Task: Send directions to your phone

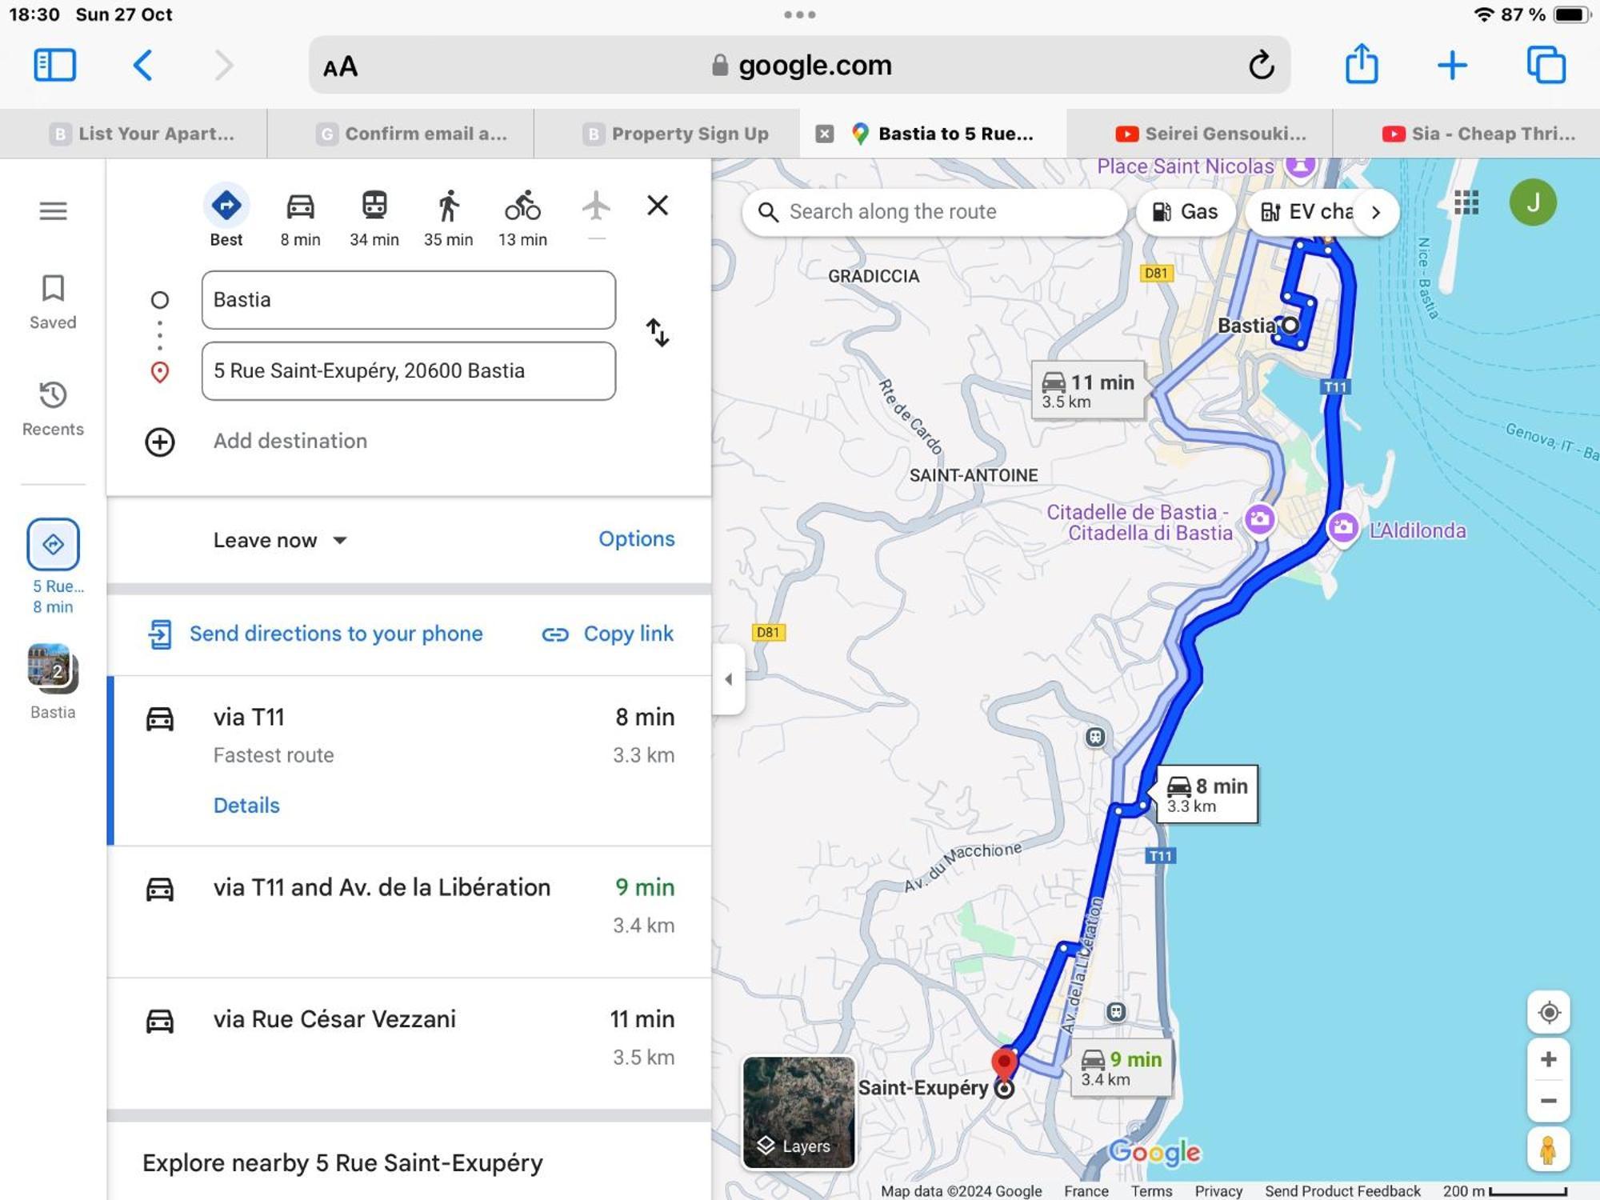Action: click(x=315, y=634)
